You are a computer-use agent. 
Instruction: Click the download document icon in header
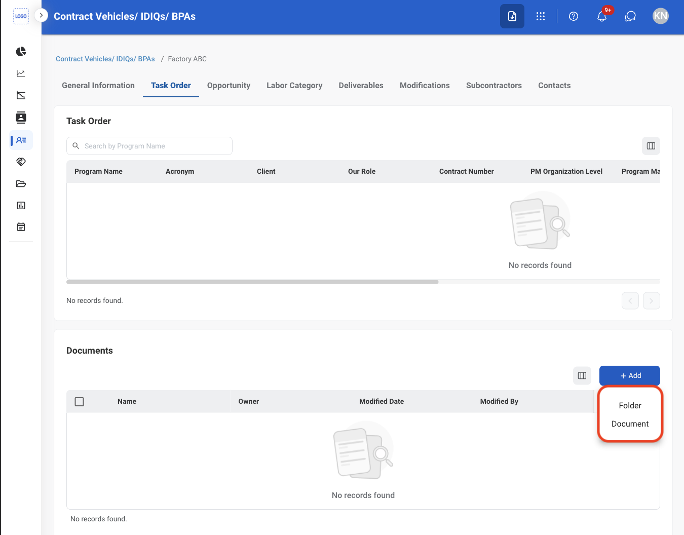tap(512, 16)
